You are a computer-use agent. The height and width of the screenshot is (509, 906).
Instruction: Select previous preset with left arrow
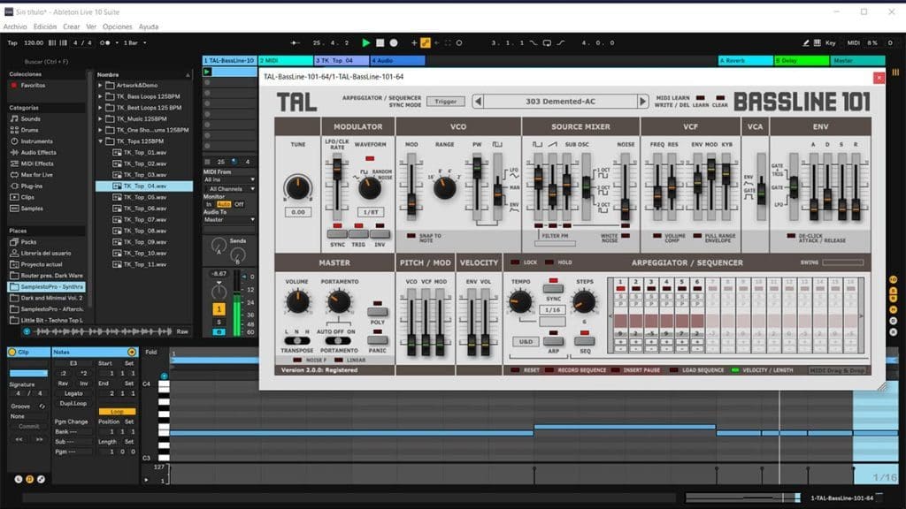pos(478,102)
